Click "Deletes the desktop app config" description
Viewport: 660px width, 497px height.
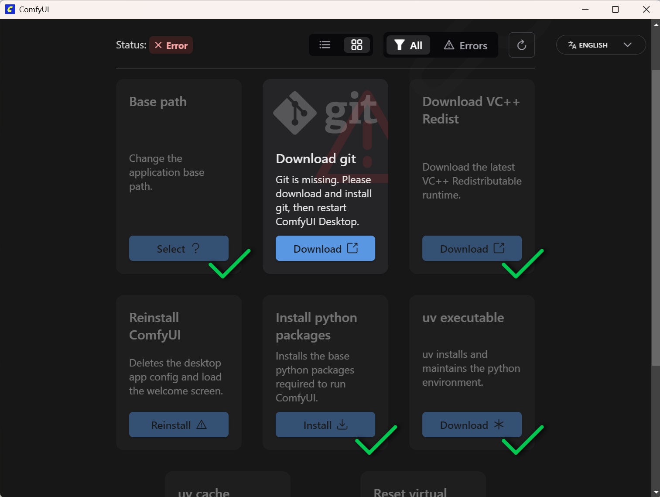click(176, 377)
